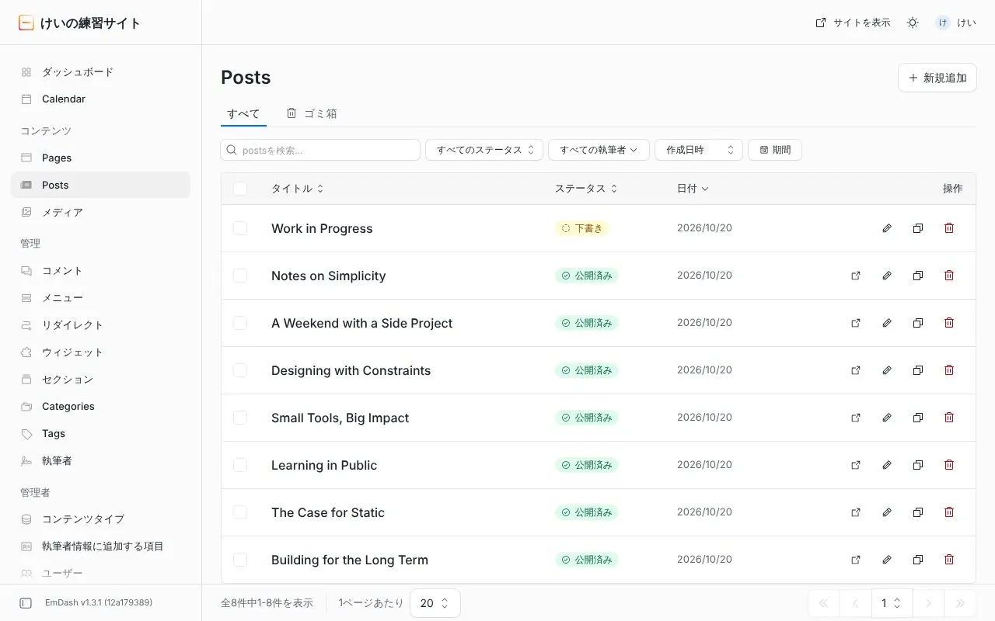Tick the Building for the Long Term checkbox

pos(240,560)
